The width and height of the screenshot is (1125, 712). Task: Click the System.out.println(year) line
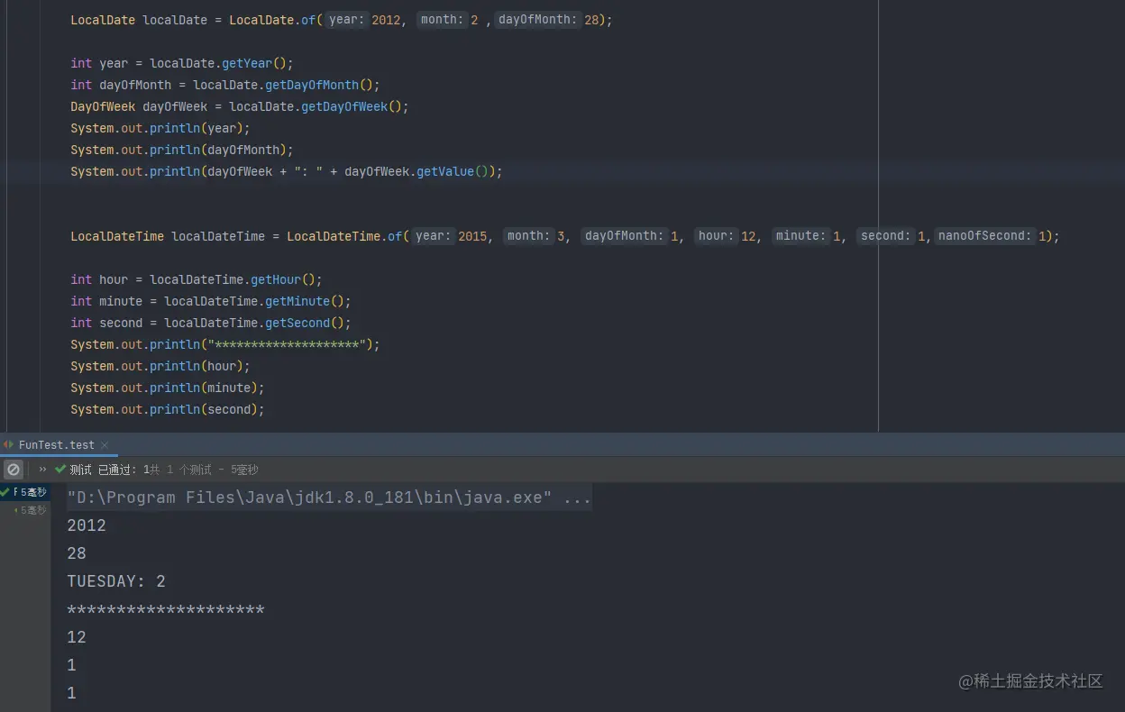click(160, 128)
